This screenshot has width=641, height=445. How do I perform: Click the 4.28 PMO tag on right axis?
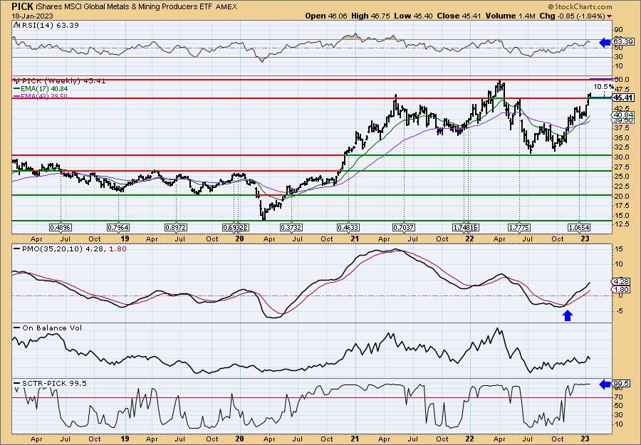coord(621,281)
